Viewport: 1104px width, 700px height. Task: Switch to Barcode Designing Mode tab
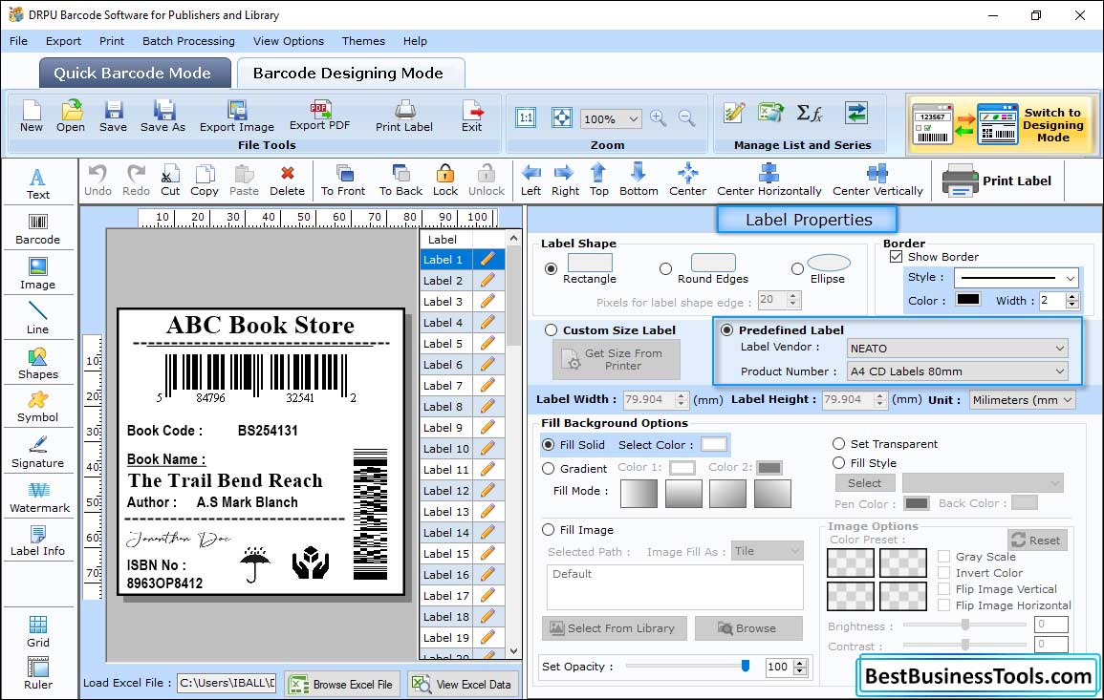350,74
